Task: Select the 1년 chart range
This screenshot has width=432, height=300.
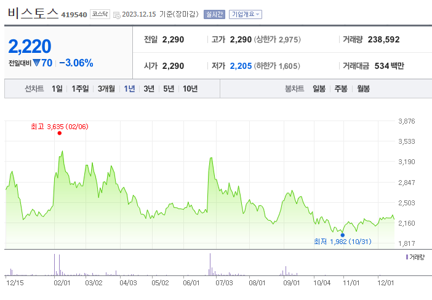Action: pyautogui.click(x=129, y=89)
